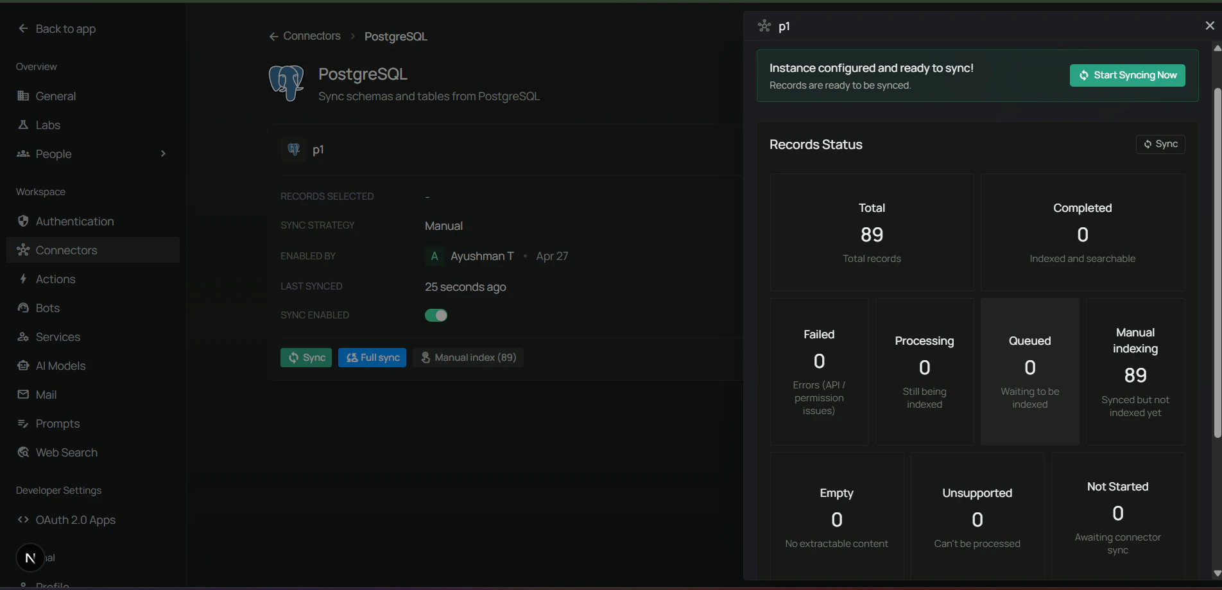Click Start Syncing Now button
The width and height of the screenshot is (1222, 590).
coord(1127,75)
